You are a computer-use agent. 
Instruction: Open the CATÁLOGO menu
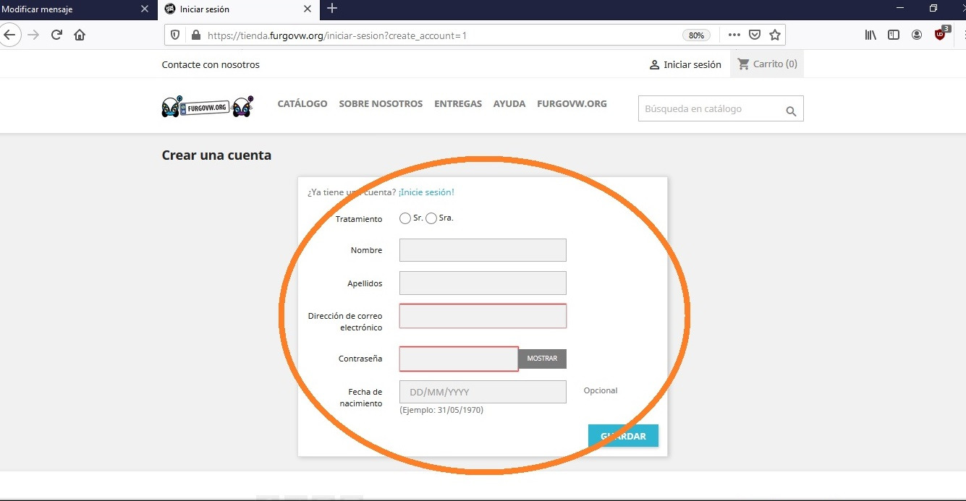302,103
